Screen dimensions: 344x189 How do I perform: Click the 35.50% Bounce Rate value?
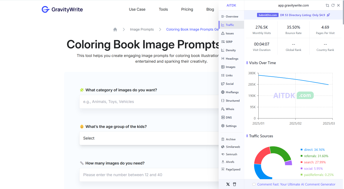point(293,27)
